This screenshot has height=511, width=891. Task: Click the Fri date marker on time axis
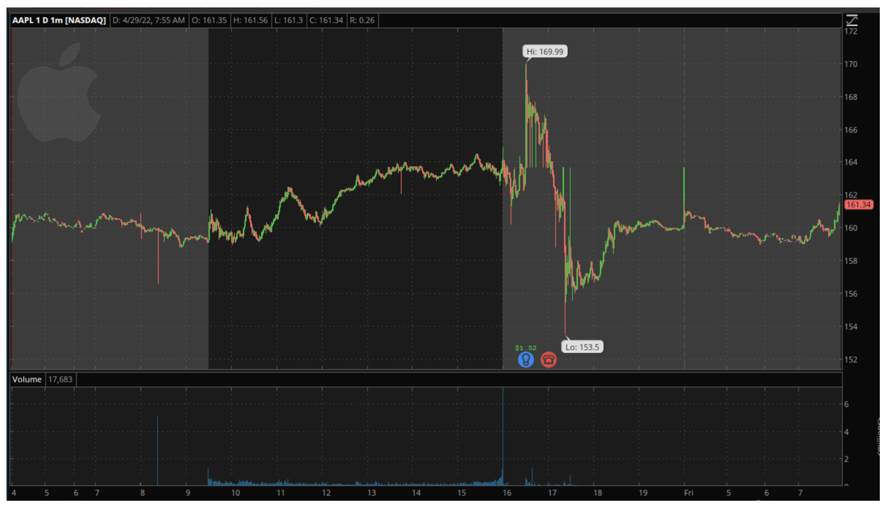(x=689, y=493)
